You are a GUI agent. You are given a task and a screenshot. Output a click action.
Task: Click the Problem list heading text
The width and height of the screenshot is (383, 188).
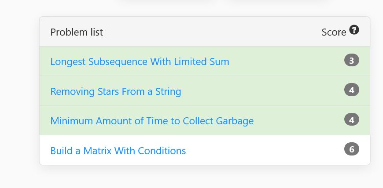click(77, 32)
